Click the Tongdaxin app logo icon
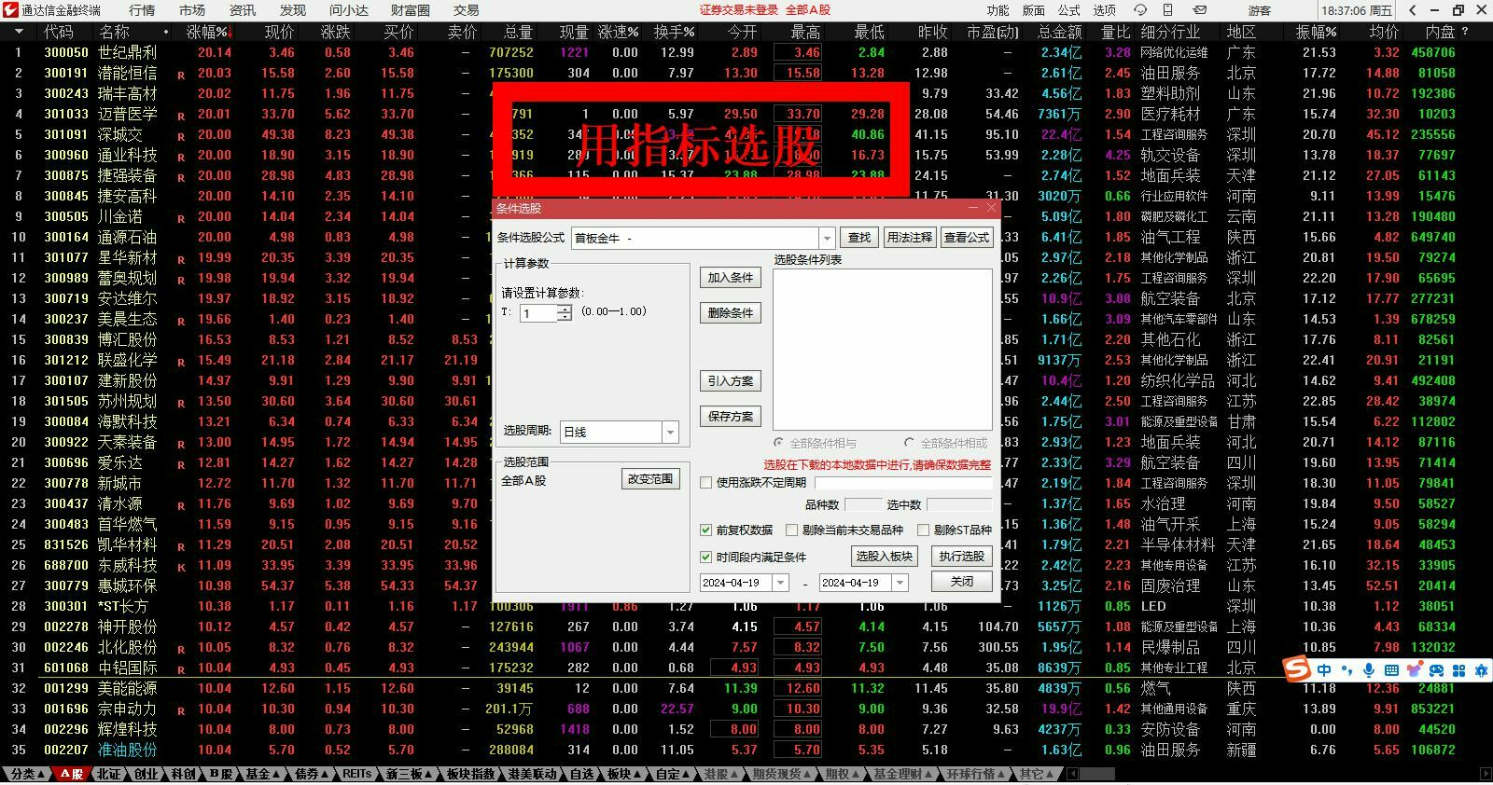 click(x=10, y=10)
